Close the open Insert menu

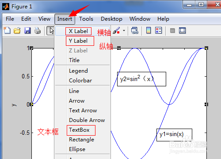click(65, 19)
